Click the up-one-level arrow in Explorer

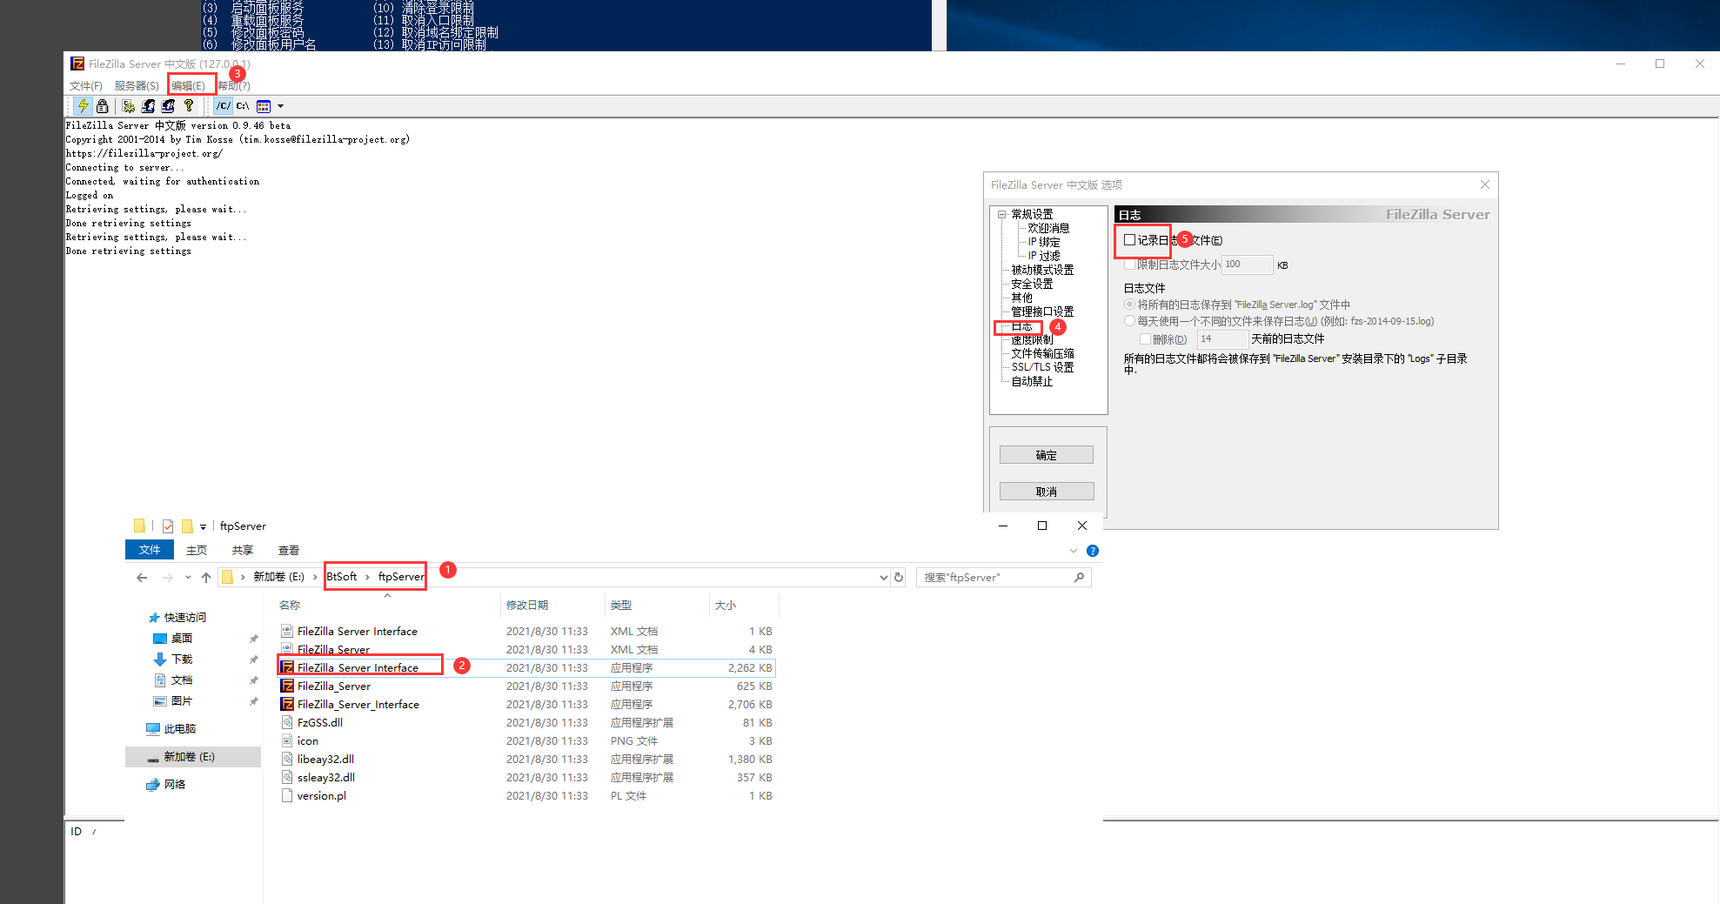[x=206, y=577]
